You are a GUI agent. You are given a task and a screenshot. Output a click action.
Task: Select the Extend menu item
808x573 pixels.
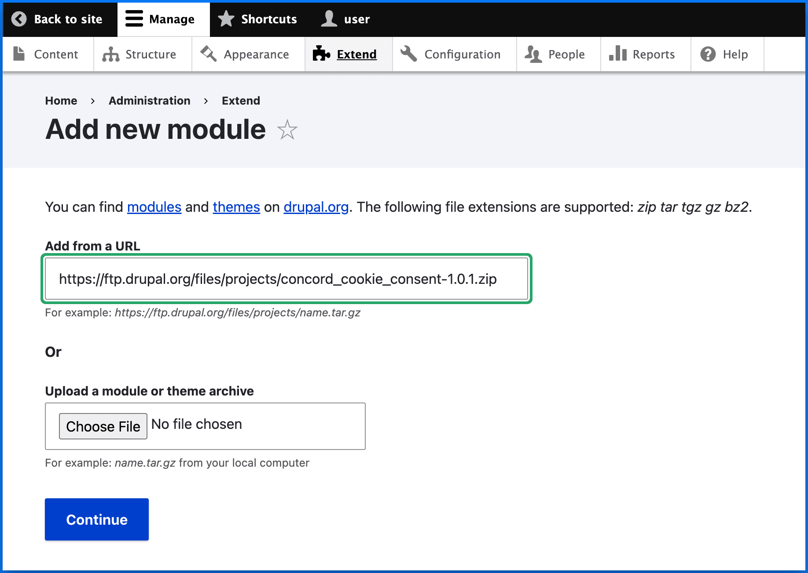tap(346, 54)
